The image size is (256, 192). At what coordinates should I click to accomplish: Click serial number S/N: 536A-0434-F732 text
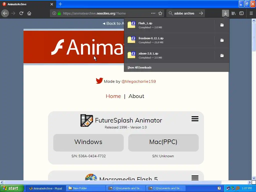click(88, 156)
